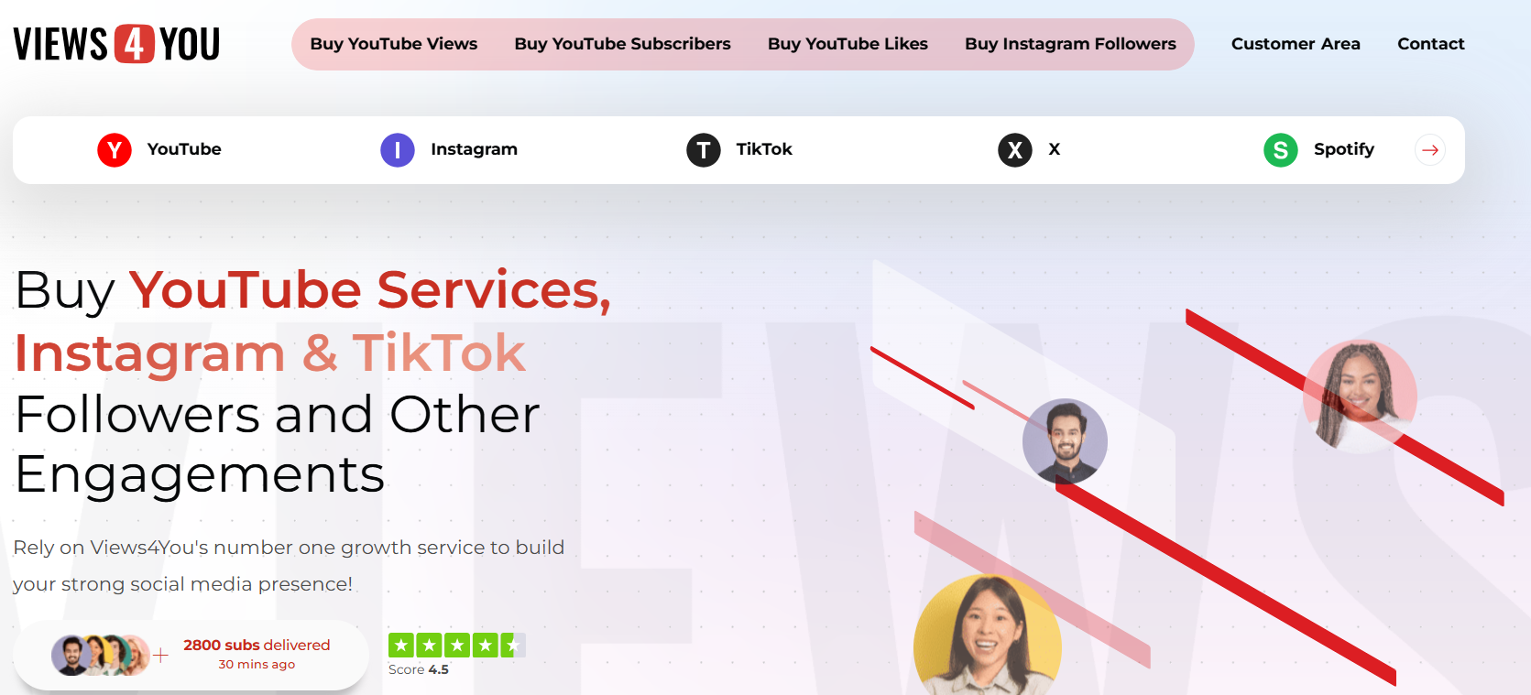Click the man's round profile photo
This screenshot has height=695, width=1531.
click(1065, 441)
